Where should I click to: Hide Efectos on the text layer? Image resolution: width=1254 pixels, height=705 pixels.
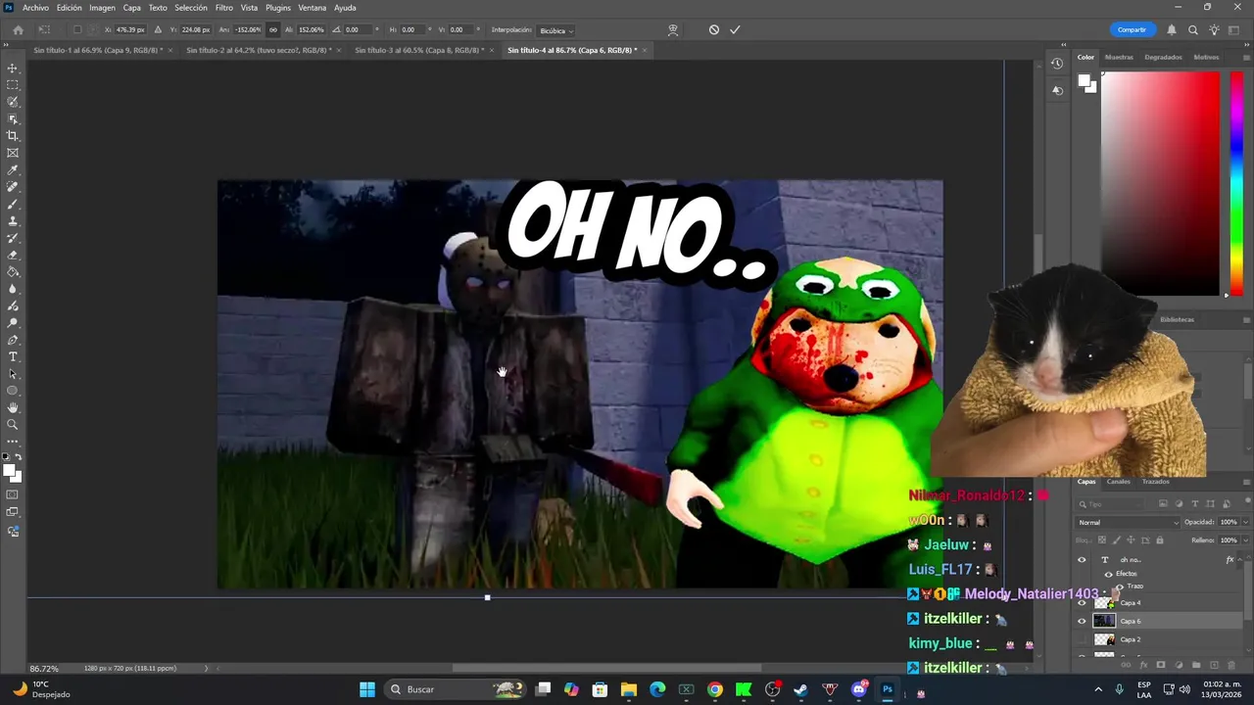1108,574
